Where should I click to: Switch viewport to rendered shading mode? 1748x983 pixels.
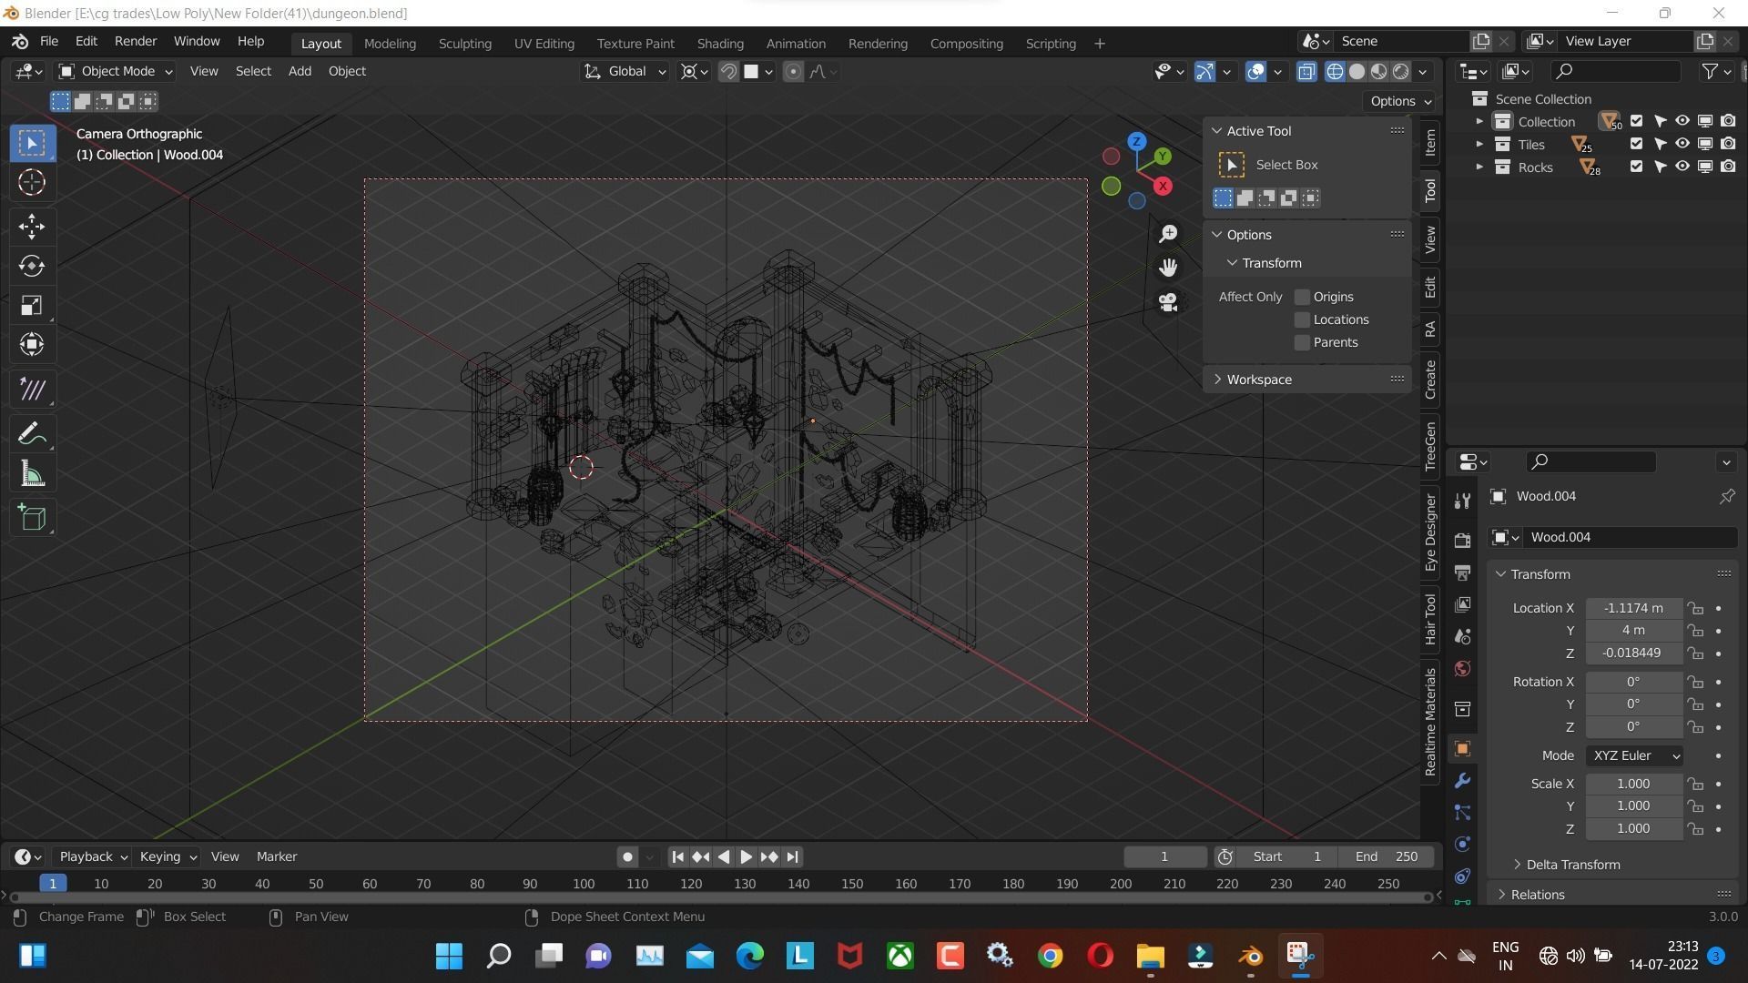pyautogui.click(x=1401, y=71)
